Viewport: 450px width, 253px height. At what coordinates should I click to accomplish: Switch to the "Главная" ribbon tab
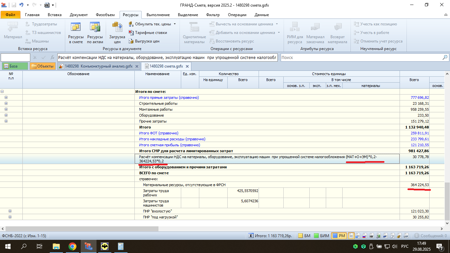(x=32, y=15)
